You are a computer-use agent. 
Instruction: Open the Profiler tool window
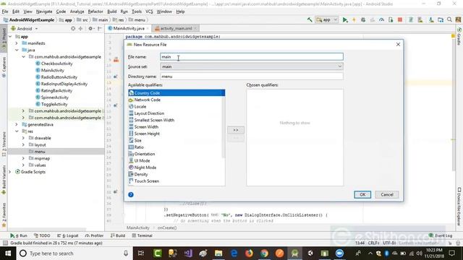pos(94,235)
